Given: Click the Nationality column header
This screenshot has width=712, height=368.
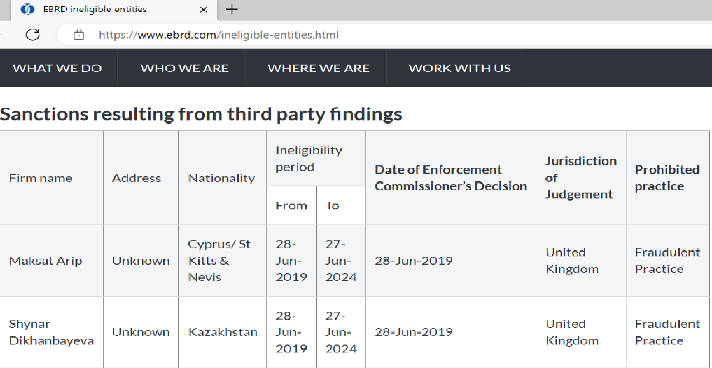Looking at the screenshot, I should [x=222, y=178].
